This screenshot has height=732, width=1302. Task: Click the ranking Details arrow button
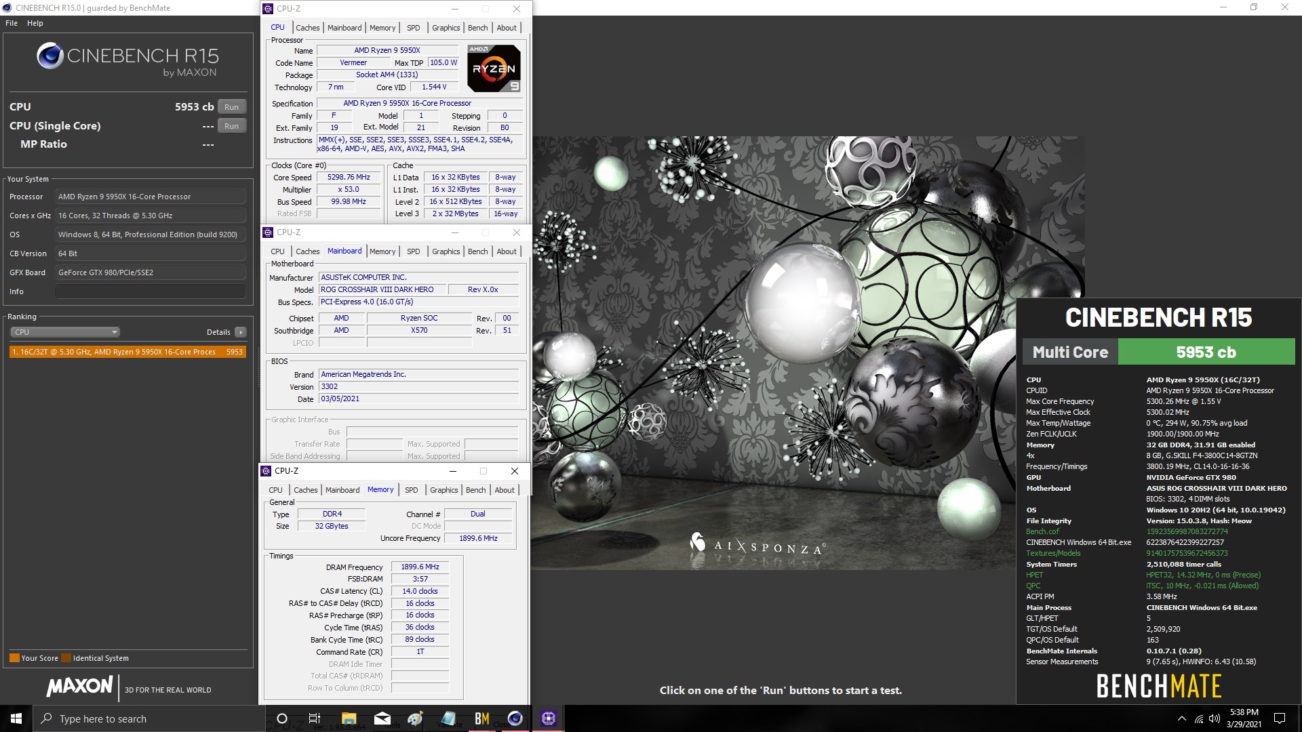240,332
